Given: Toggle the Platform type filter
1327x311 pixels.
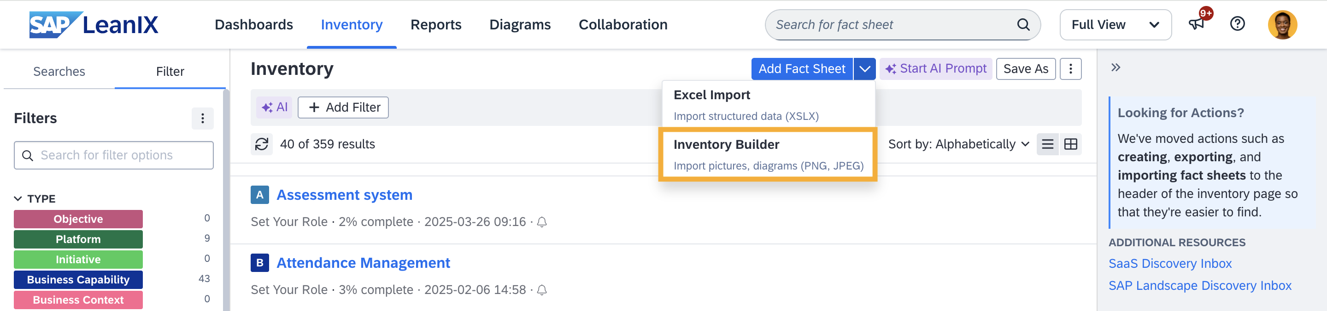Looking at the screenshot, I should (x=78, y=239).
